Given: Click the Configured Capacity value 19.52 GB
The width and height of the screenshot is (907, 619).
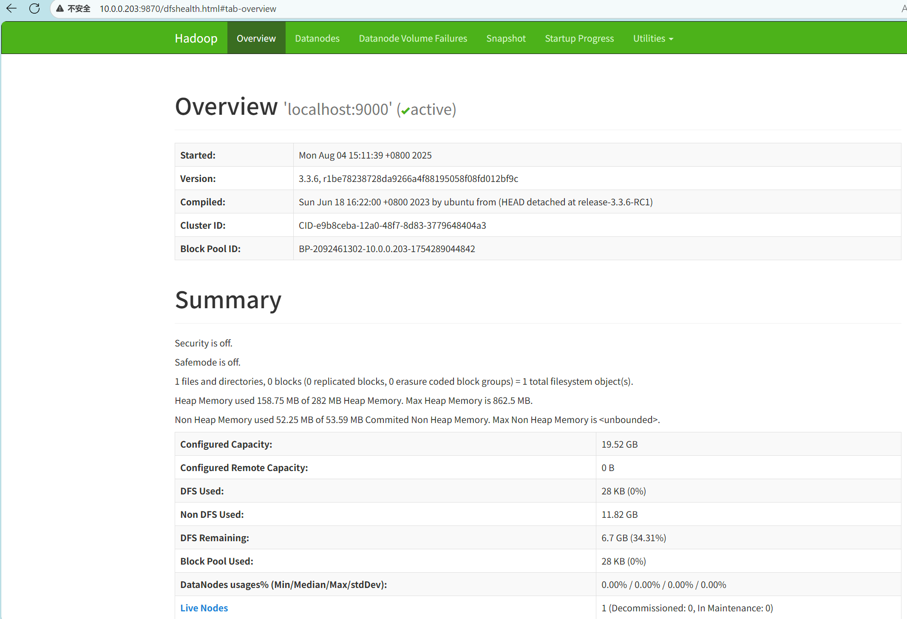Looking at the screenshot, I should point(619,444).
